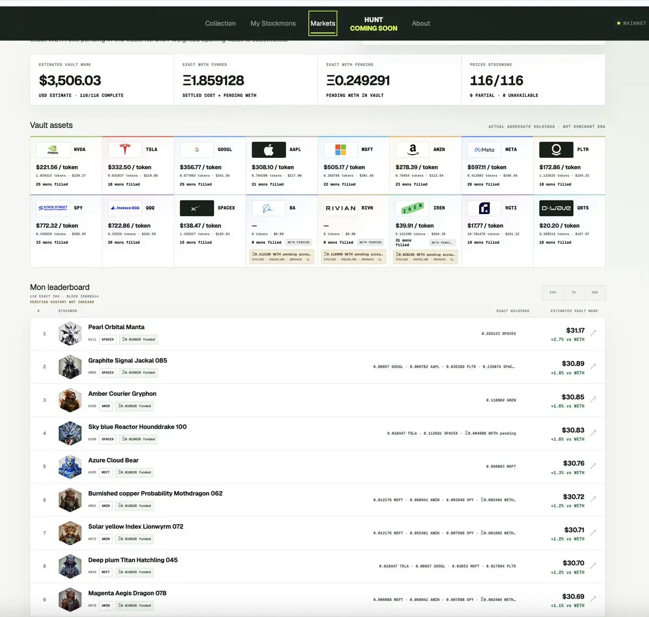The width and height of the screenshot is (649, 617).
Task: Click the Ξ0.249291 pending WETH value
Action: pyautogui.click(x=358, y=81)
